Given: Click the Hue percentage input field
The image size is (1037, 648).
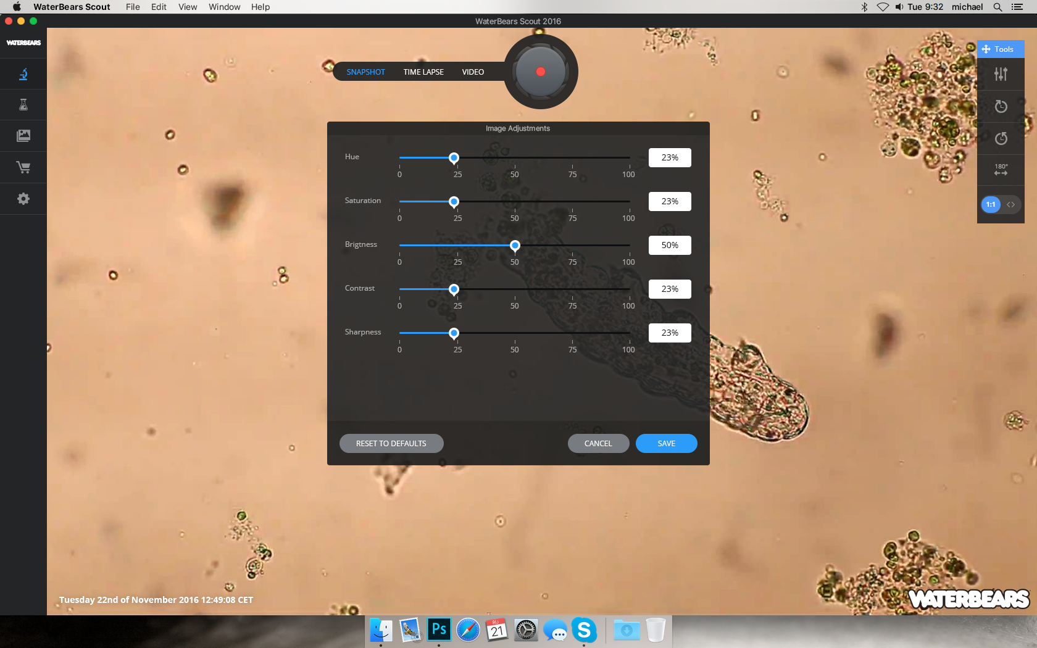Looking at the screenshot, I should pyautogui.click(x=670, y=157).
